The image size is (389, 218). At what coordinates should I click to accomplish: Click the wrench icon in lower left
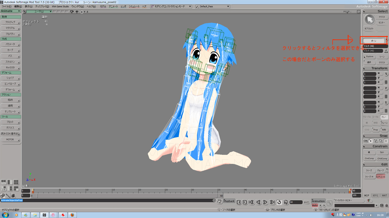pyautogui.click(x=8, y=196)
